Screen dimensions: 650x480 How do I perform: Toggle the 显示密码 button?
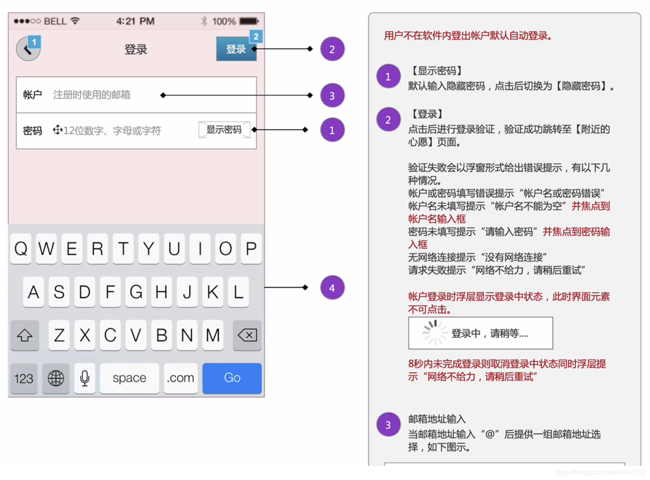(224, 130)
